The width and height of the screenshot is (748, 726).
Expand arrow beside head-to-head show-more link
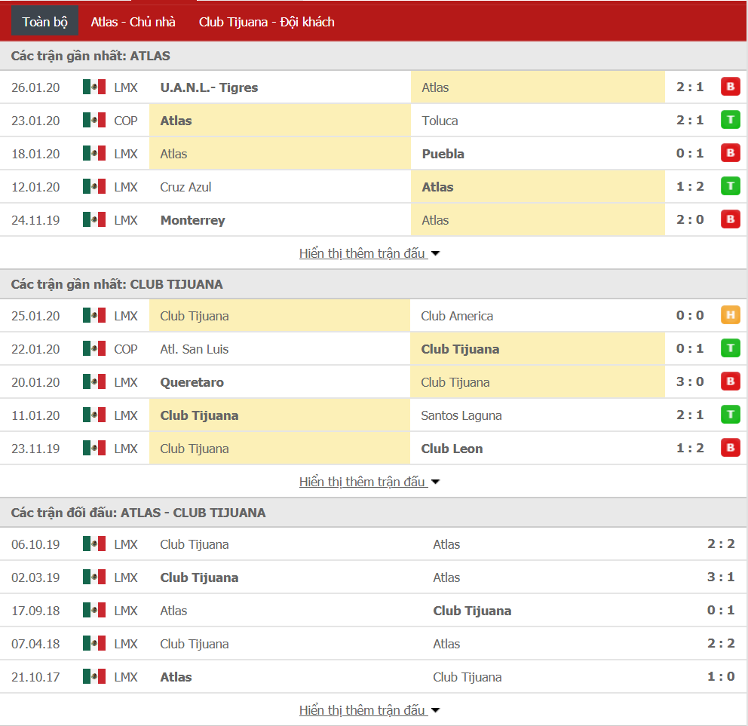point(435,711)
